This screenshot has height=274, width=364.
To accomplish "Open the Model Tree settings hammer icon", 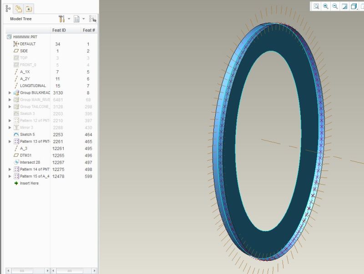I will point(61,19).
